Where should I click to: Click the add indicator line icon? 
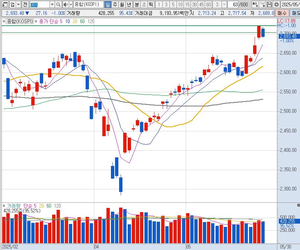pyautogui.click(x=262, y=4)
